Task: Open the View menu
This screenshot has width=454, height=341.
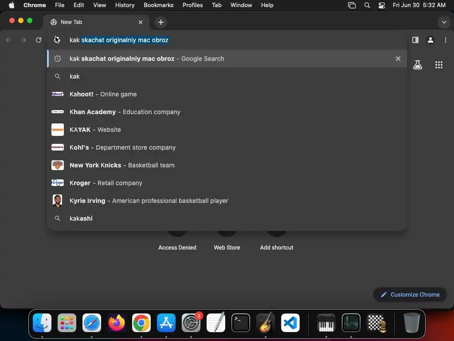Action: (99, 5)
